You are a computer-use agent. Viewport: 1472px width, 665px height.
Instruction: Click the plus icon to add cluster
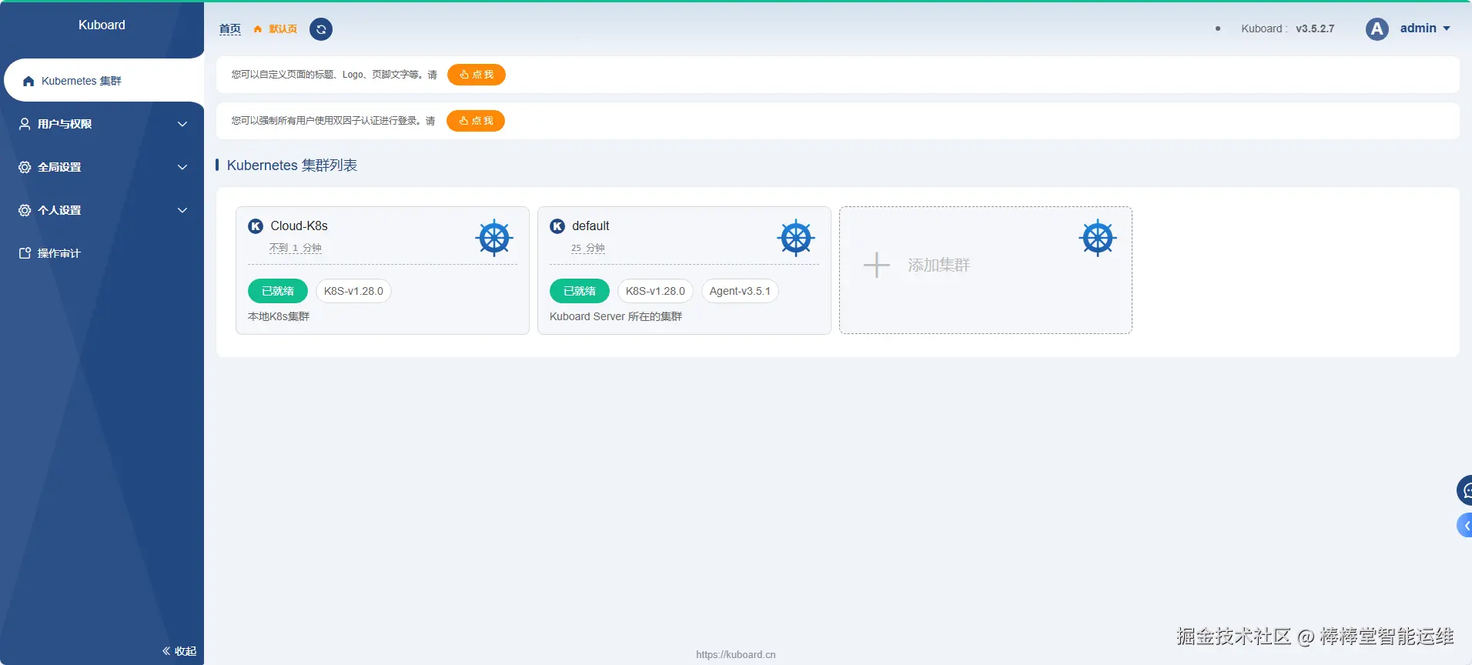click(876, 265)
